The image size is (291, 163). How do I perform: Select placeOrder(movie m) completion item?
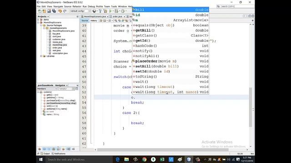point(171,61)
